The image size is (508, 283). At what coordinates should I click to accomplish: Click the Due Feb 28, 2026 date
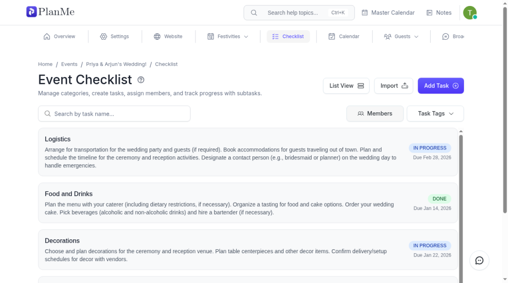(x=432, y=157)
